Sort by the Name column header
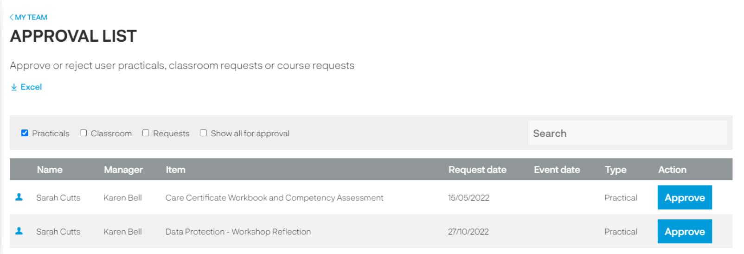The image size is (744, 254). [x=50, y=170]
